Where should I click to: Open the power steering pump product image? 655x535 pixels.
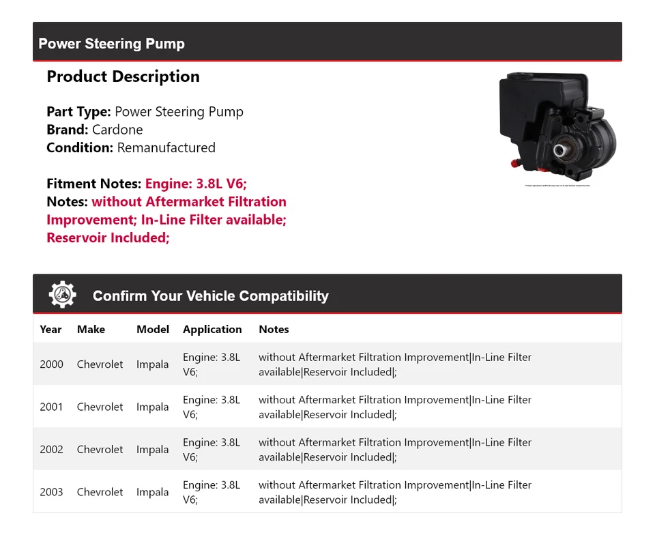click(x=557, y=123)
